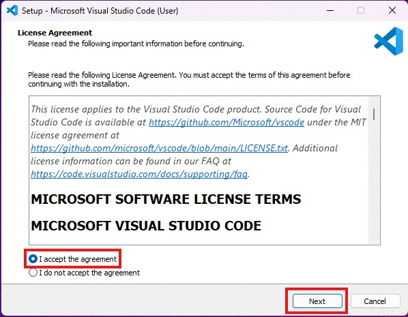Click the Microsoft Software License Terms heading
This screenshot has height=317, width=408.
tap(166, 199)
